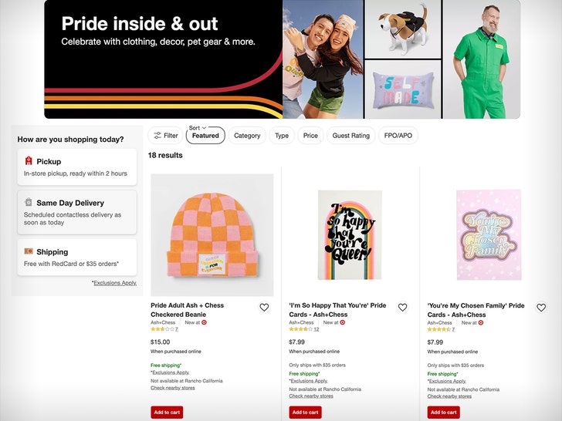Viewport: 562px width, 421px height.
Task: Select the Shipping shopping method
Action: pyautogui.click(x=76, y=258)
